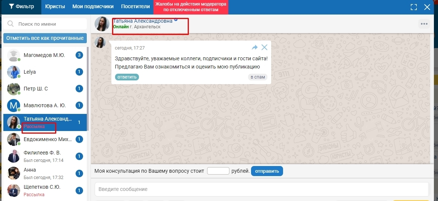Open chat with Щепетков С.Ю.

[x=45, y=191]
